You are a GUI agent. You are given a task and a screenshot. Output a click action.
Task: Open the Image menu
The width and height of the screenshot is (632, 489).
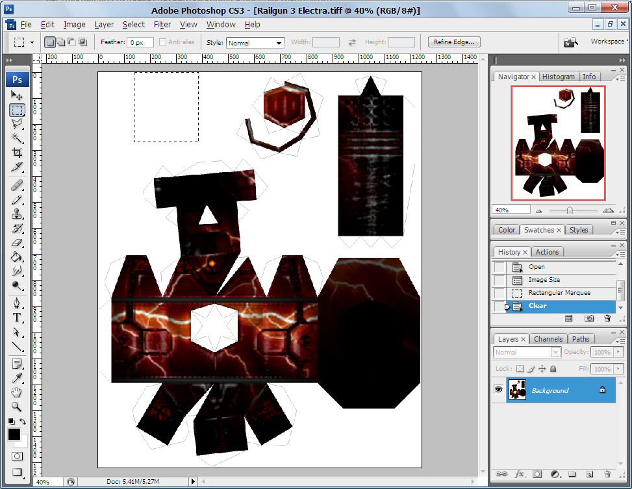click(x=75, y=25)
